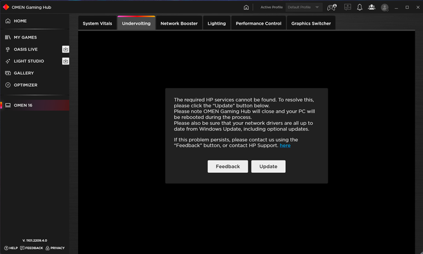Open the notifications bell
This screenshot has width=423, height=254.
[359, 7]
